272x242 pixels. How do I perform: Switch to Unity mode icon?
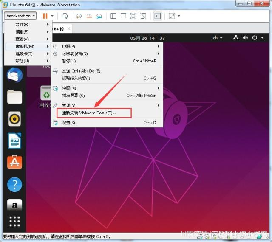(x=143, y=16)
